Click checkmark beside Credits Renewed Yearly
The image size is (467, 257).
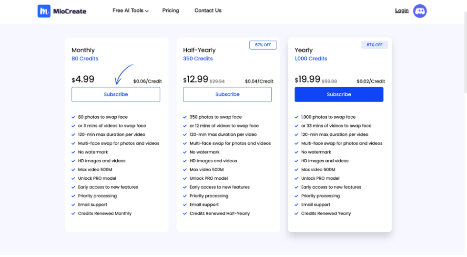[296, 214]
